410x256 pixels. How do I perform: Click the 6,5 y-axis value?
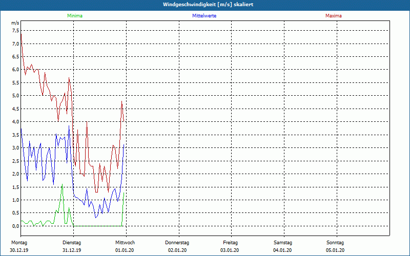tap(16, 57)
